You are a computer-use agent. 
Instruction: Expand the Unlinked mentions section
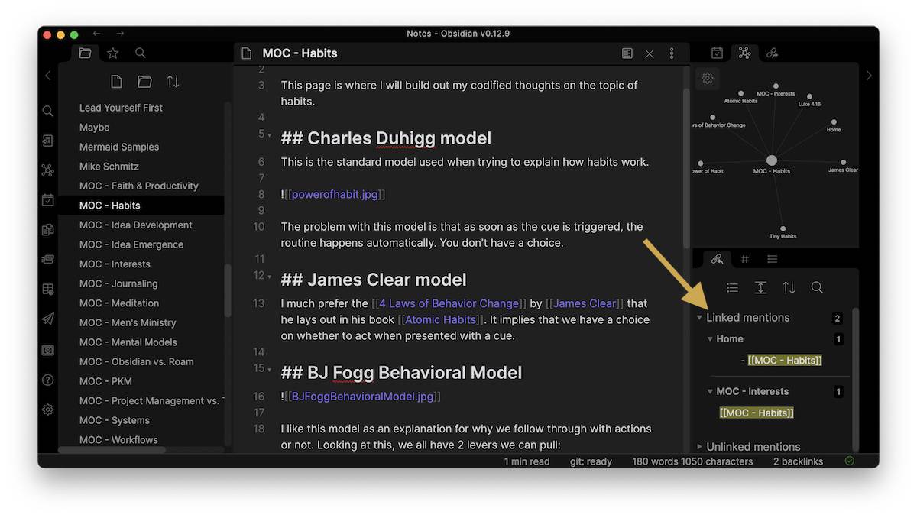click(698, 446)
